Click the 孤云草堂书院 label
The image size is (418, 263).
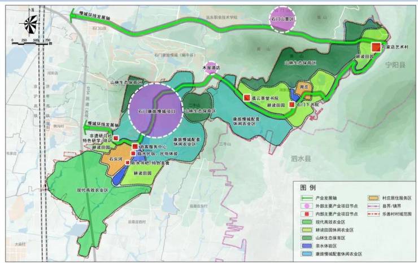tap(265, 98)
